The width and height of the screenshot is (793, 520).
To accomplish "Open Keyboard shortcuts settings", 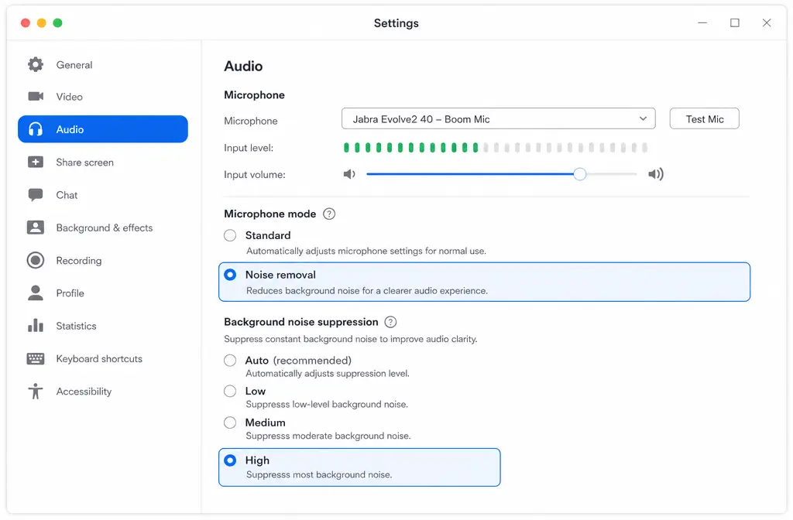I will [103, 359].
